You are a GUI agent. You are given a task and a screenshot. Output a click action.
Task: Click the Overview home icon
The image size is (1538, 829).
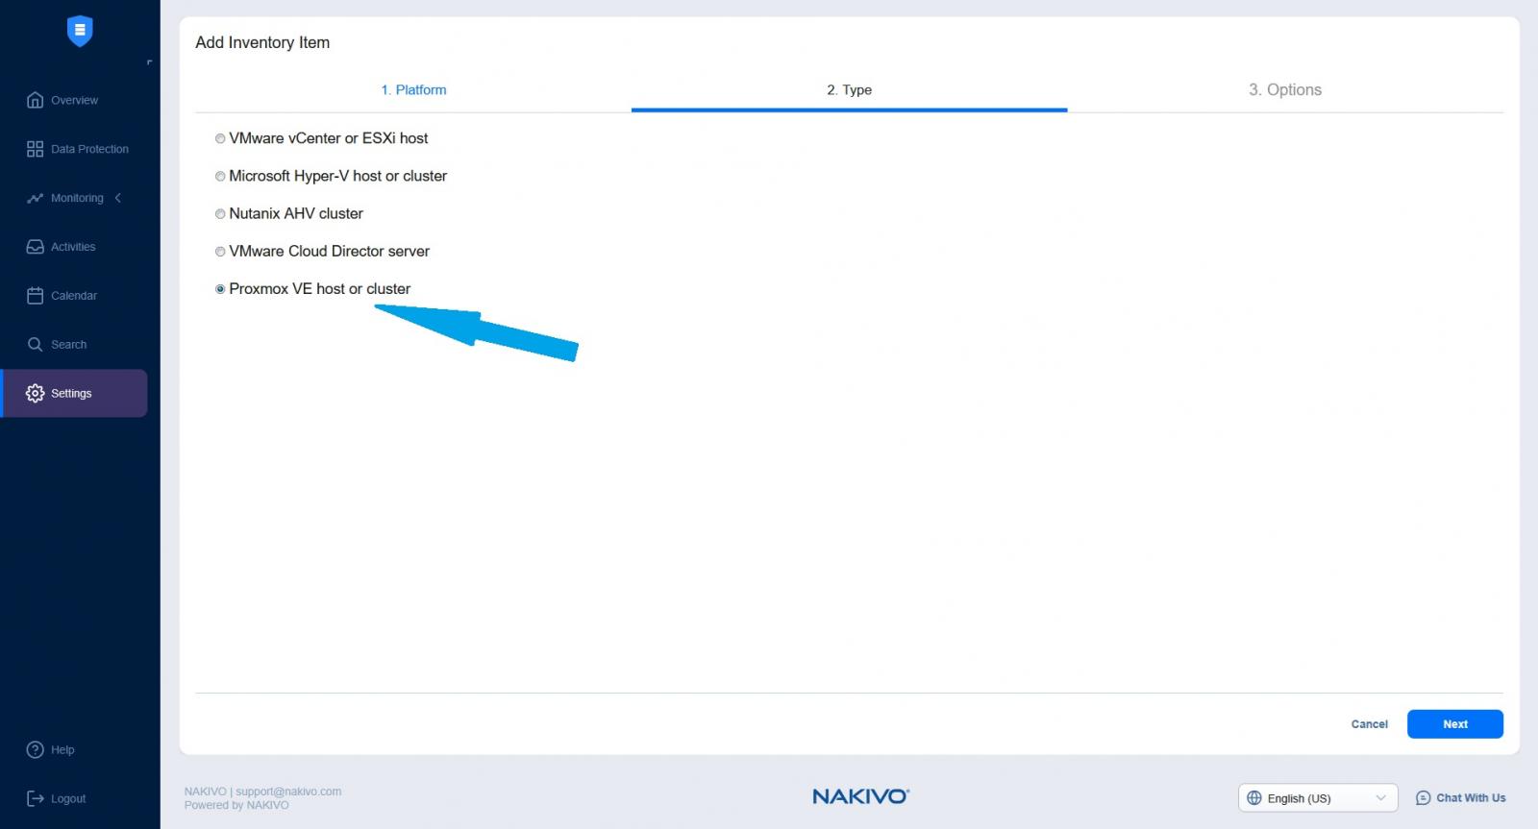(x=36, y=100)
